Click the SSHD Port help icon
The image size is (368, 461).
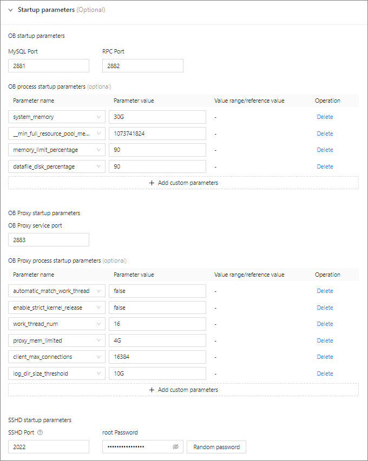click(41, 432)
